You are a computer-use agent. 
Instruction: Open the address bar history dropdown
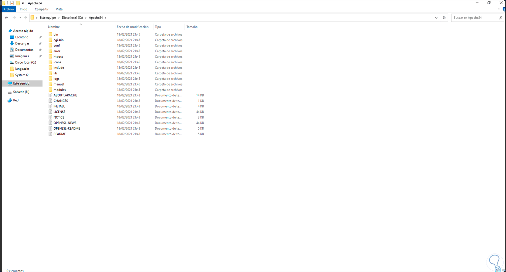click(x=436, y=18)
